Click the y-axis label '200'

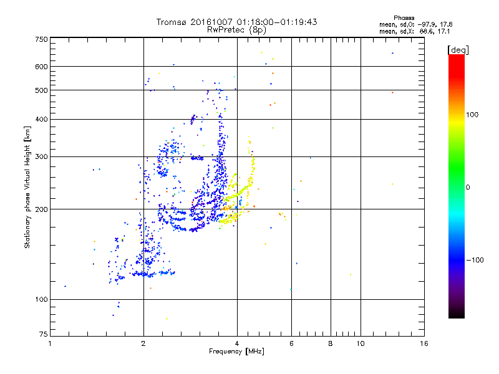point(41,209)
